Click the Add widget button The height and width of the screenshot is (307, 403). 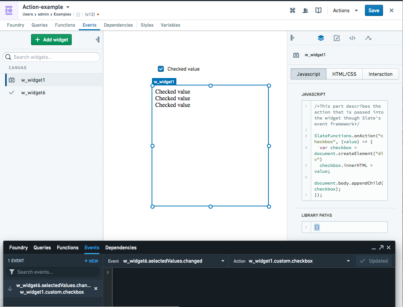tap(51, 40)
